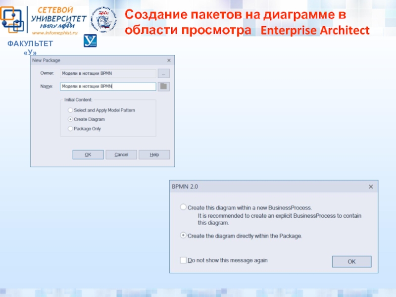The image size is (396, 297).
Task: Close the New Package dialog
Action: (169, 60)
